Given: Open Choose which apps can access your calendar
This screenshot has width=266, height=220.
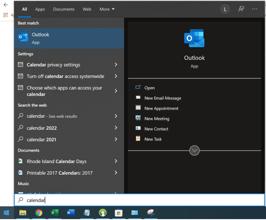Looking at the screenshot, I should (69, 91).
